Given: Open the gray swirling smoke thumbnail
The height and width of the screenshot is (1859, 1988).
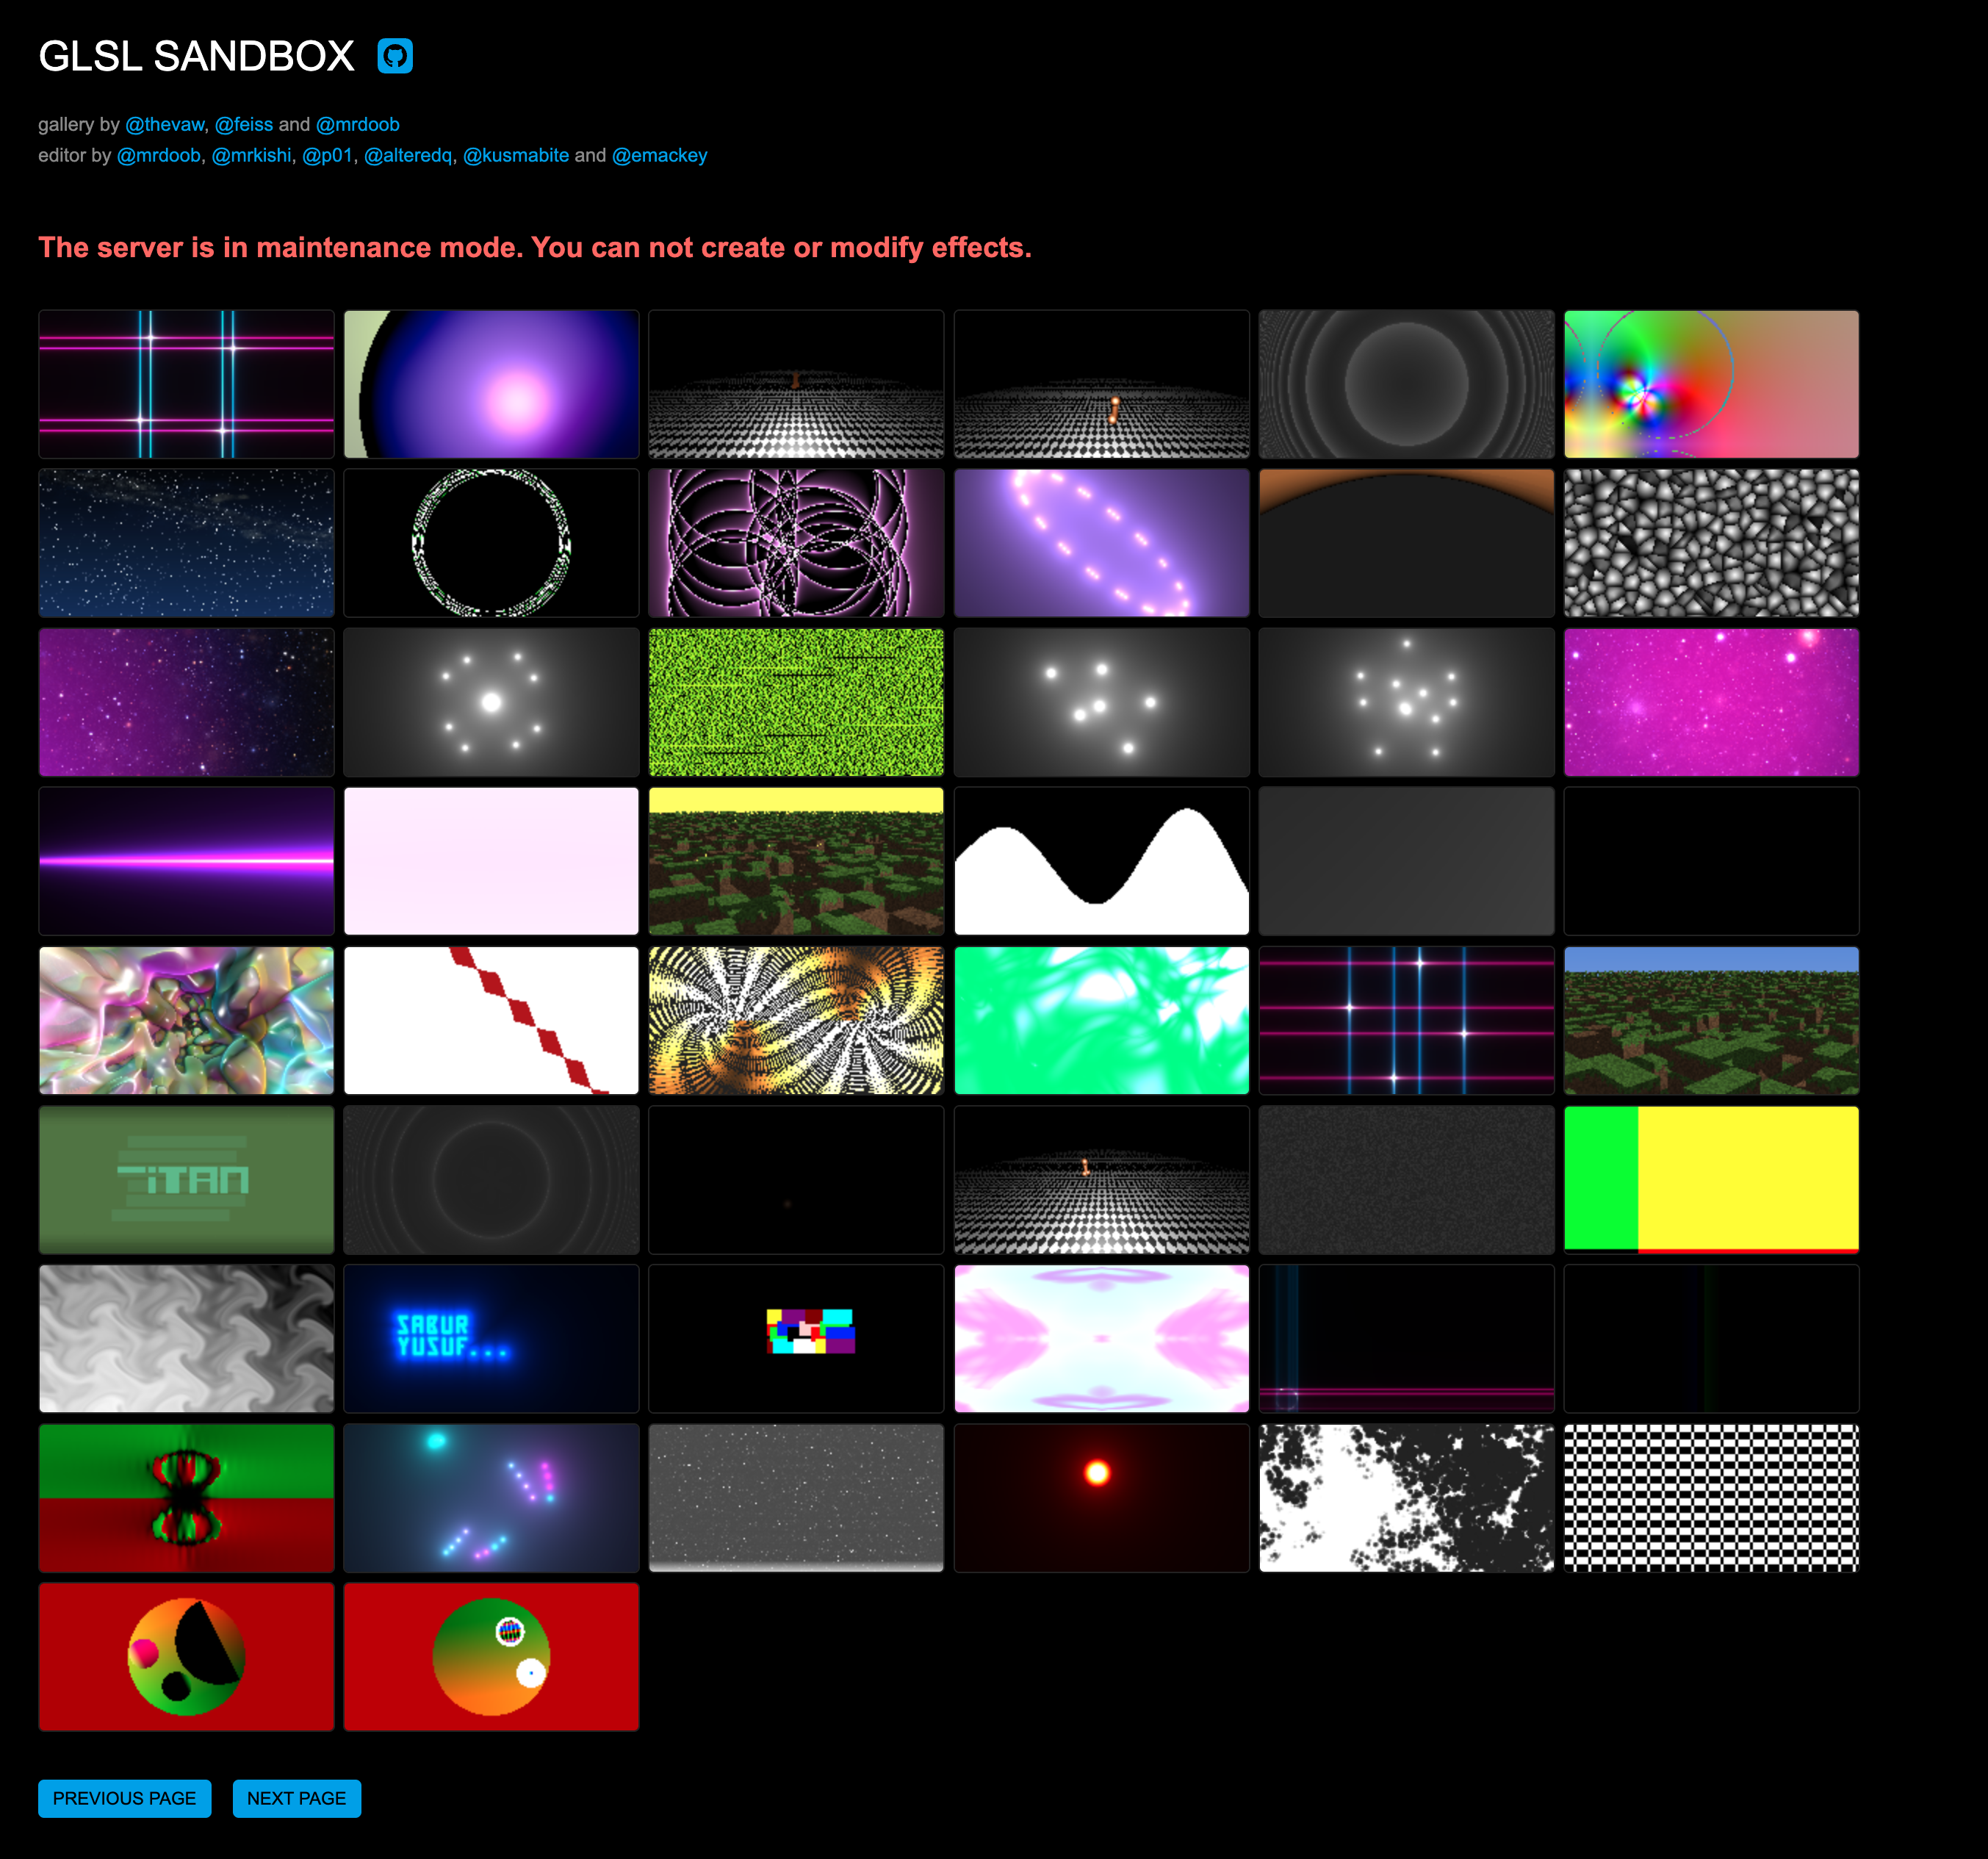Looking at the screenshot, I should [x=186, y=1338].
